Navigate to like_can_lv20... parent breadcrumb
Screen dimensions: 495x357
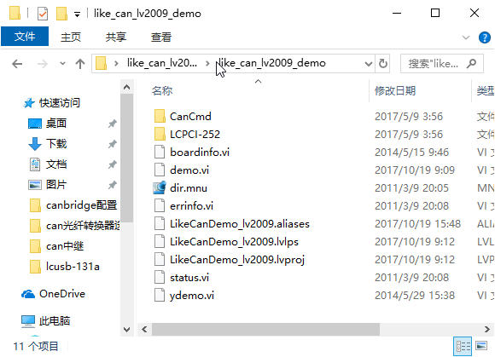click(x=162, y=63)
